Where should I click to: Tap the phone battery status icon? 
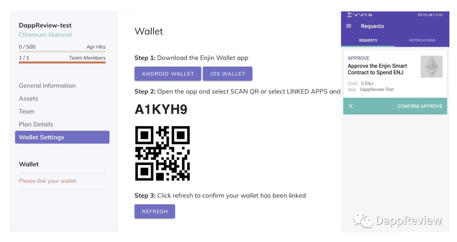[431, 15]
